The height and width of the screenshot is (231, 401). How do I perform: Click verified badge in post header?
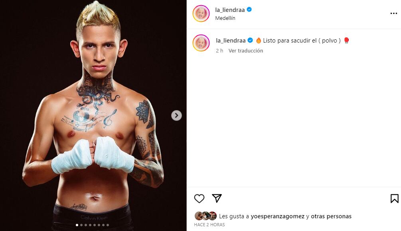point(249,10)
